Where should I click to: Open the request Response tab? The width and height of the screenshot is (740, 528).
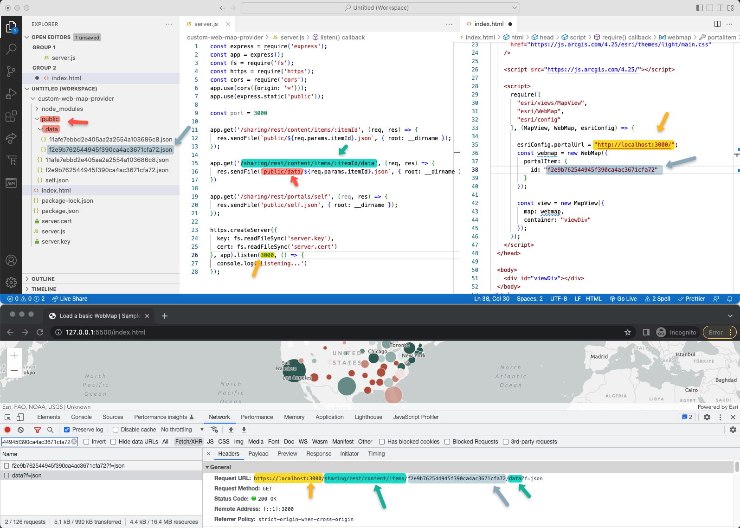pos(319,454)
